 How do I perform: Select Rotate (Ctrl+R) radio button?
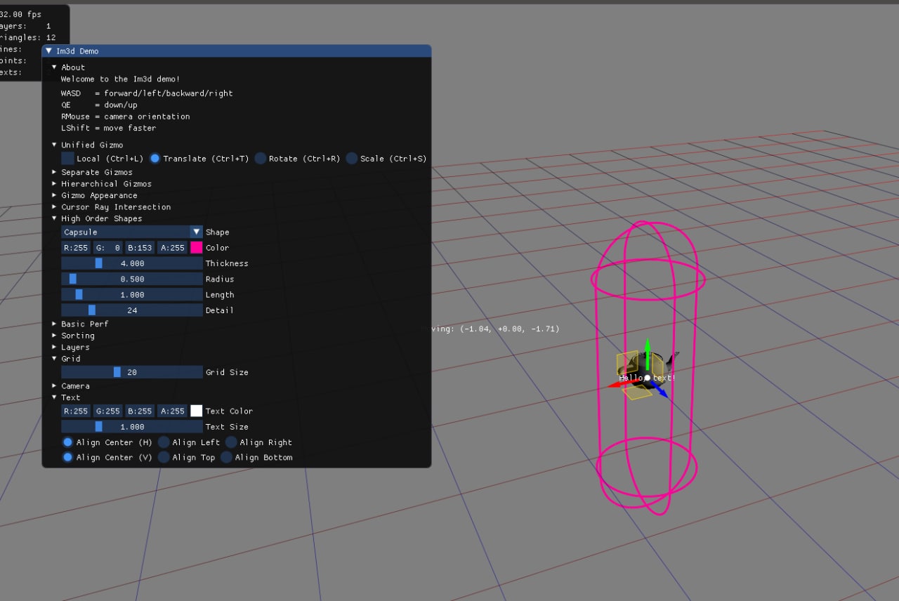point(261,159)
